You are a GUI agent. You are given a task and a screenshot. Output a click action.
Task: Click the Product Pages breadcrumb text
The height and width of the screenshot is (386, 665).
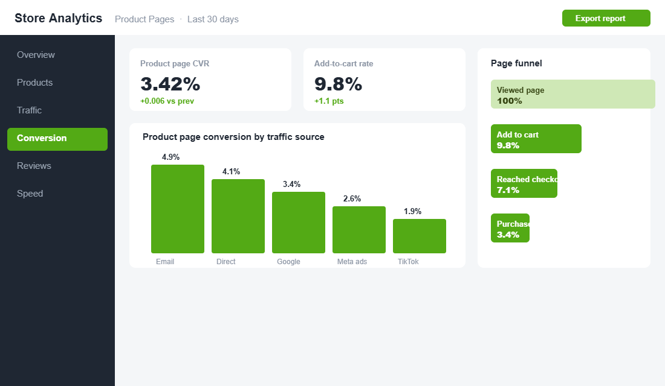coord(144,19)
